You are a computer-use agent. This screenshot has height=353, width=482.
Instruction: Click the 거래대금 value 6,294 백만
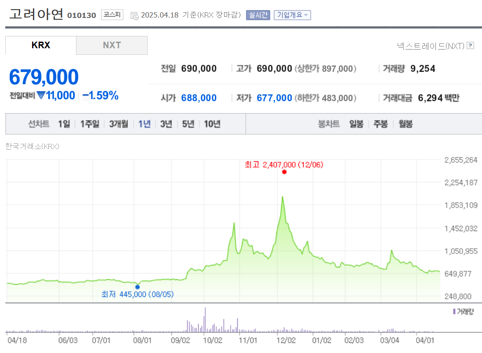[x=439, y=98]
